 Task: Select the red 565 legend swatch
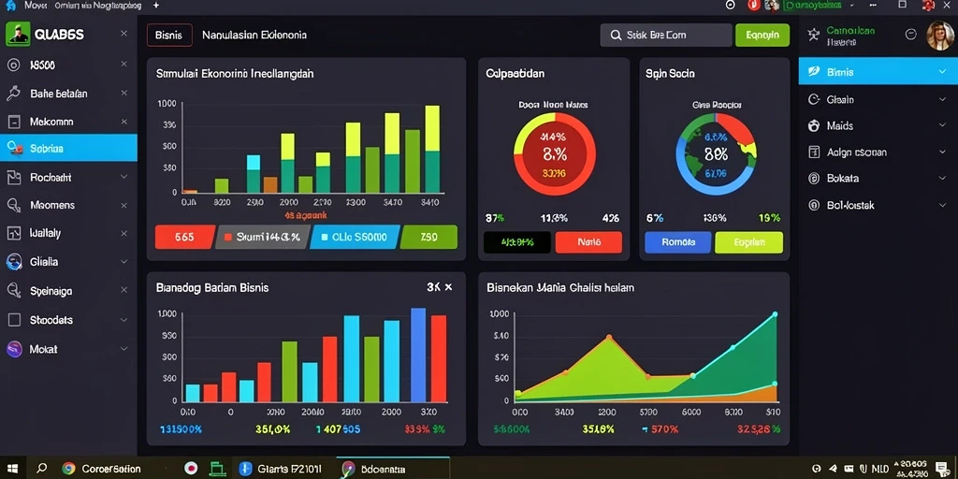tap(184, 237)
